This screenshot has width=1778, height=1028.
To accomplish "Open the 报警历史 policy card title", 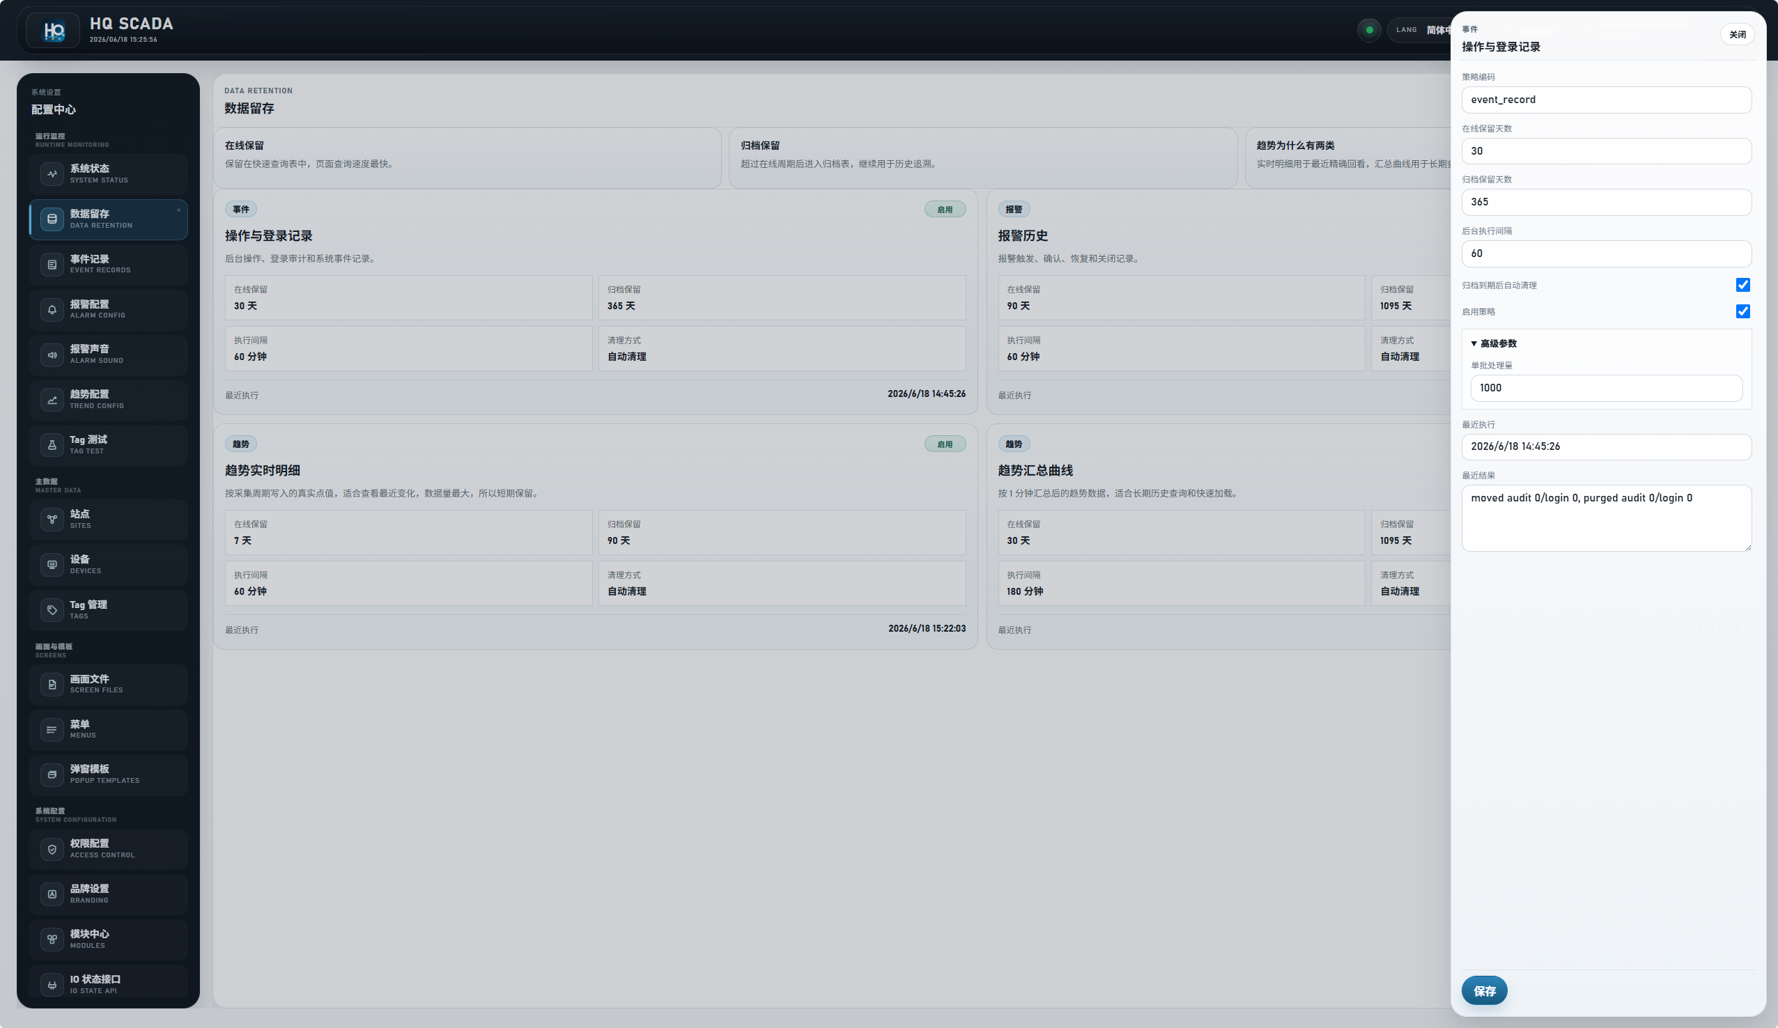I will tap(1022, 235).
